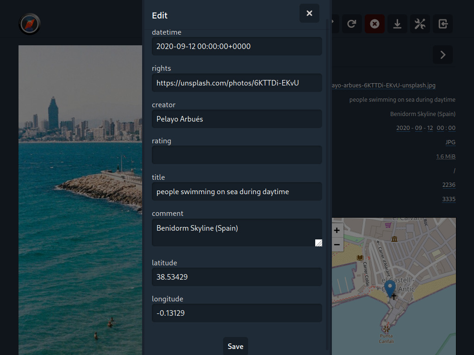The height and width of the screenshot is (355, 474).
Task: Click the date value 2020 - 09 - 12
Action: (x=414, y=128)
